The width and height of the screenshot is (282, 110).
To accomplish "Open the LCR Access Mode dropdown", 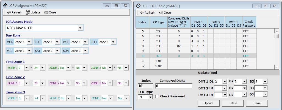I will [80, 28].
